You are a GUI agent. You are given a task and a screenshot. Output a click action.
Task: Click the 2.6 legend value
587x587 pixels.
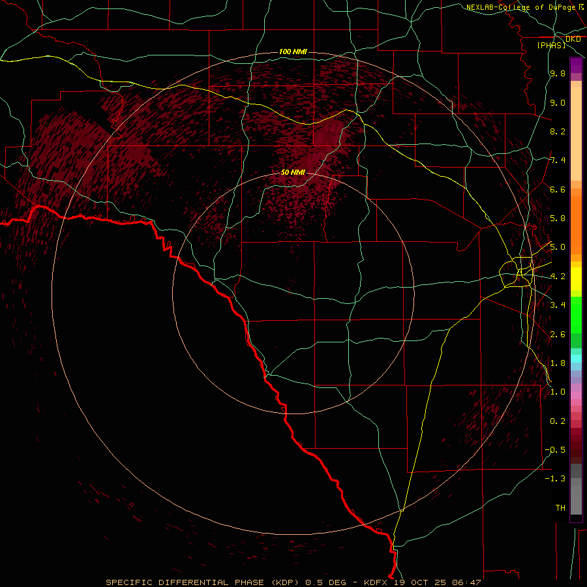tap(558, 335)
